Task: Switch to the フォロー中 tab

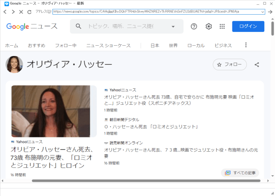Action: pos(66,46)
